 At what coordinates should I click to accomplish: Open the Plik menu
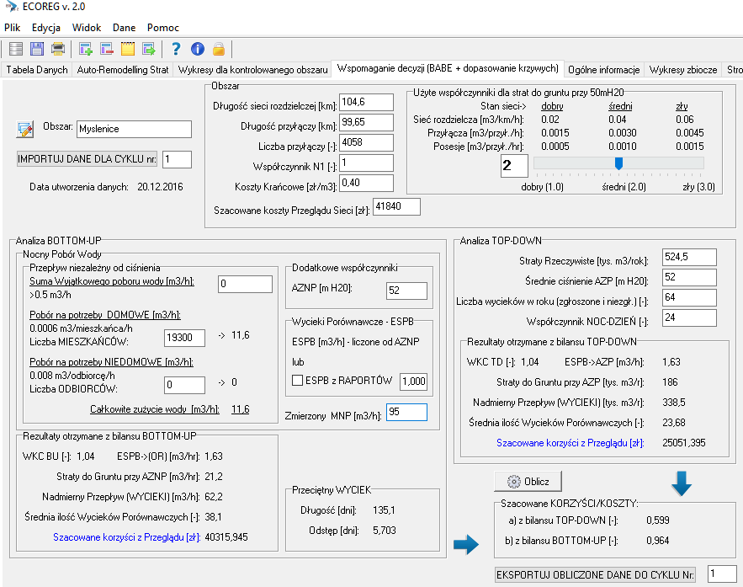[13, 28]
